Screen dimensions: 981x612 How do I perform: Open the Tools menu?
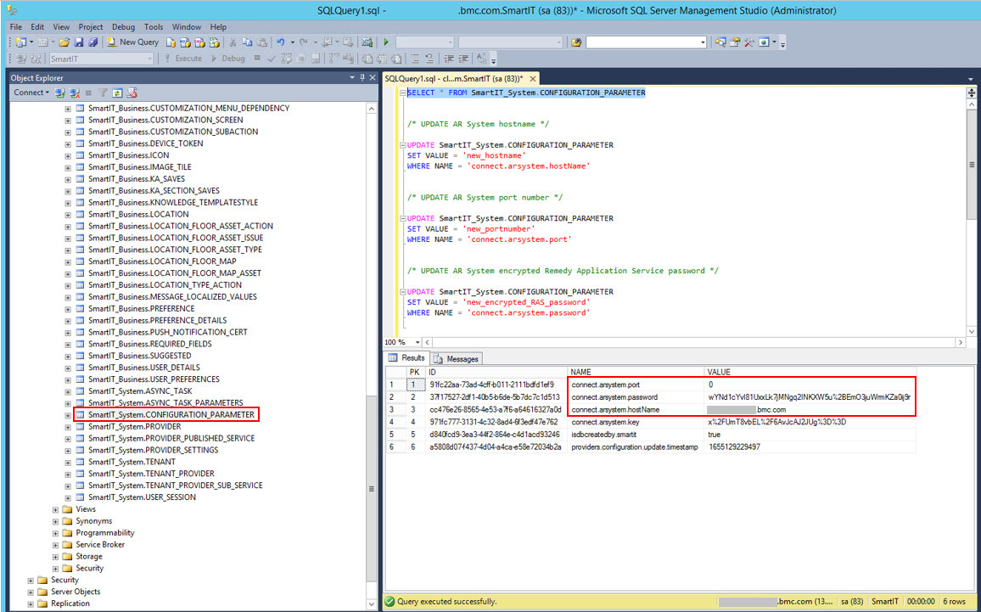click(154, 27)
